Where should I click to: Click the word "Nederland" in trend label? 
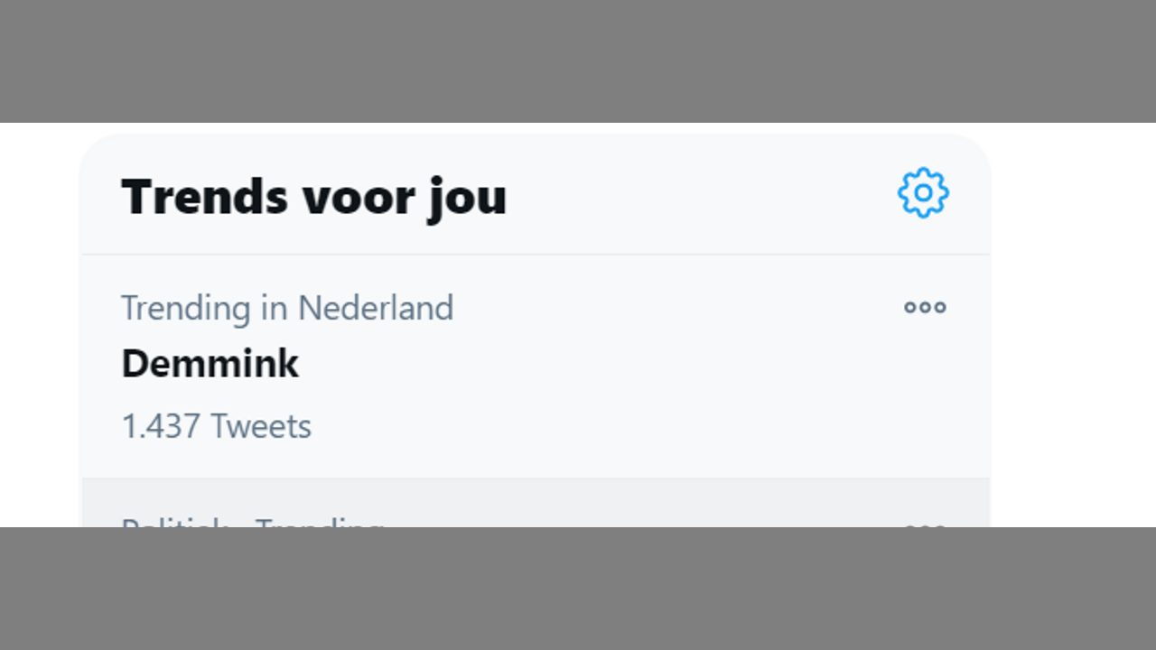tap(376, 308)
